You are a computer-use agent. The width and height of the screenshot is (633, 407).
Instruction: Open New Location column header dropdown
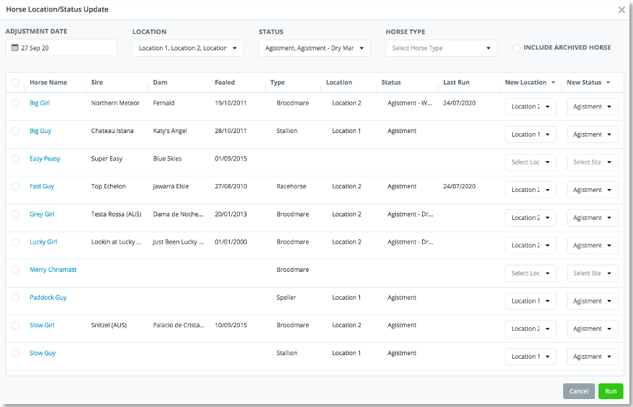click(554, 83)
